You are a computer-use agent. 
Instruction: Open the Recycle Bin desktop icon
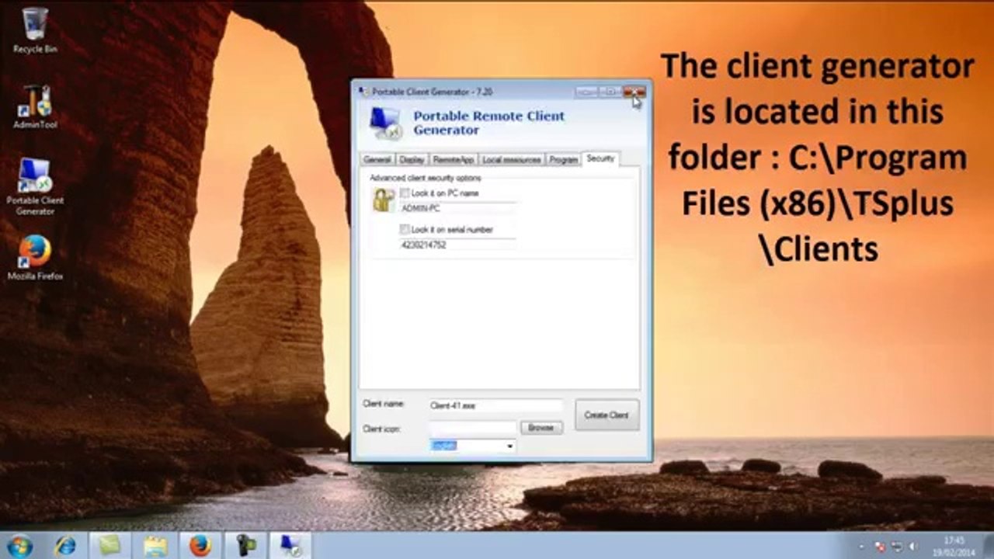(x=34, y=30)
